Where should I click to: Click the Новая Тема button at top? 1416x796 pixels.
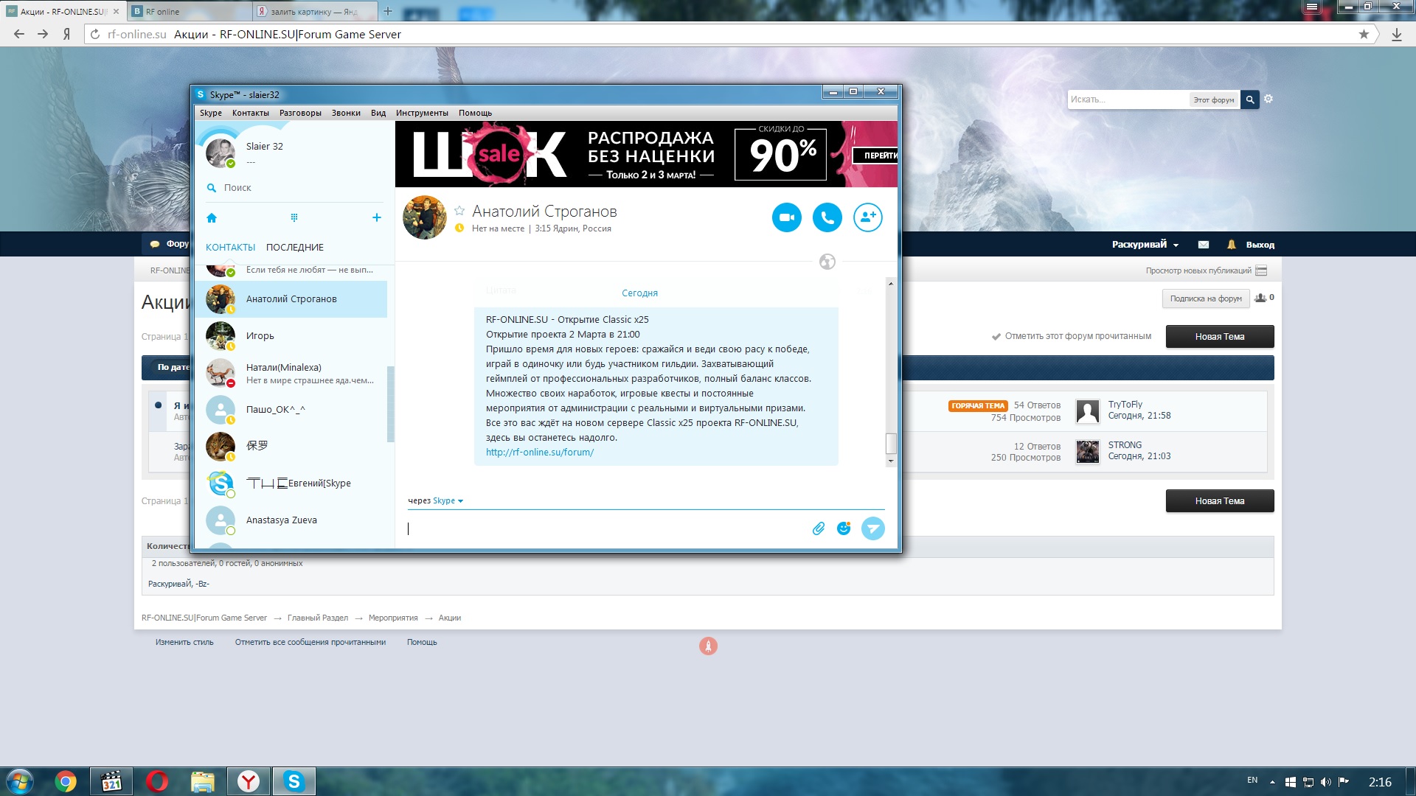(1220, 337)
